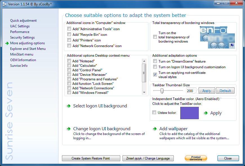
Task: Check Add "Notepad" to Desktop context menu
Action: [x=69, y=61]
